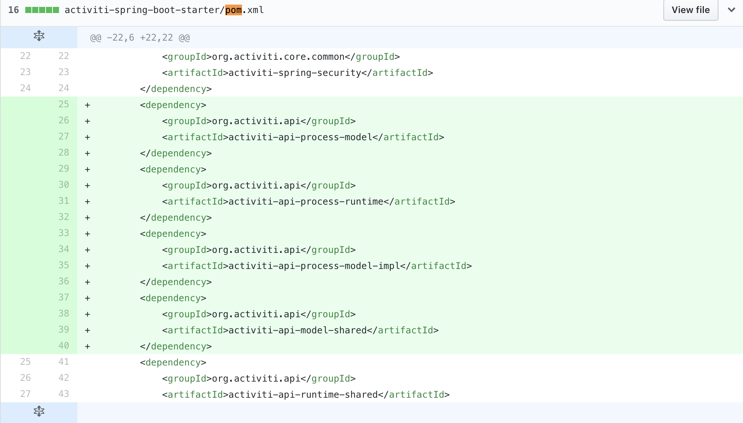Screen dimensions: 743x423
Task: Select old line number 24
Action: click(25, 88)
